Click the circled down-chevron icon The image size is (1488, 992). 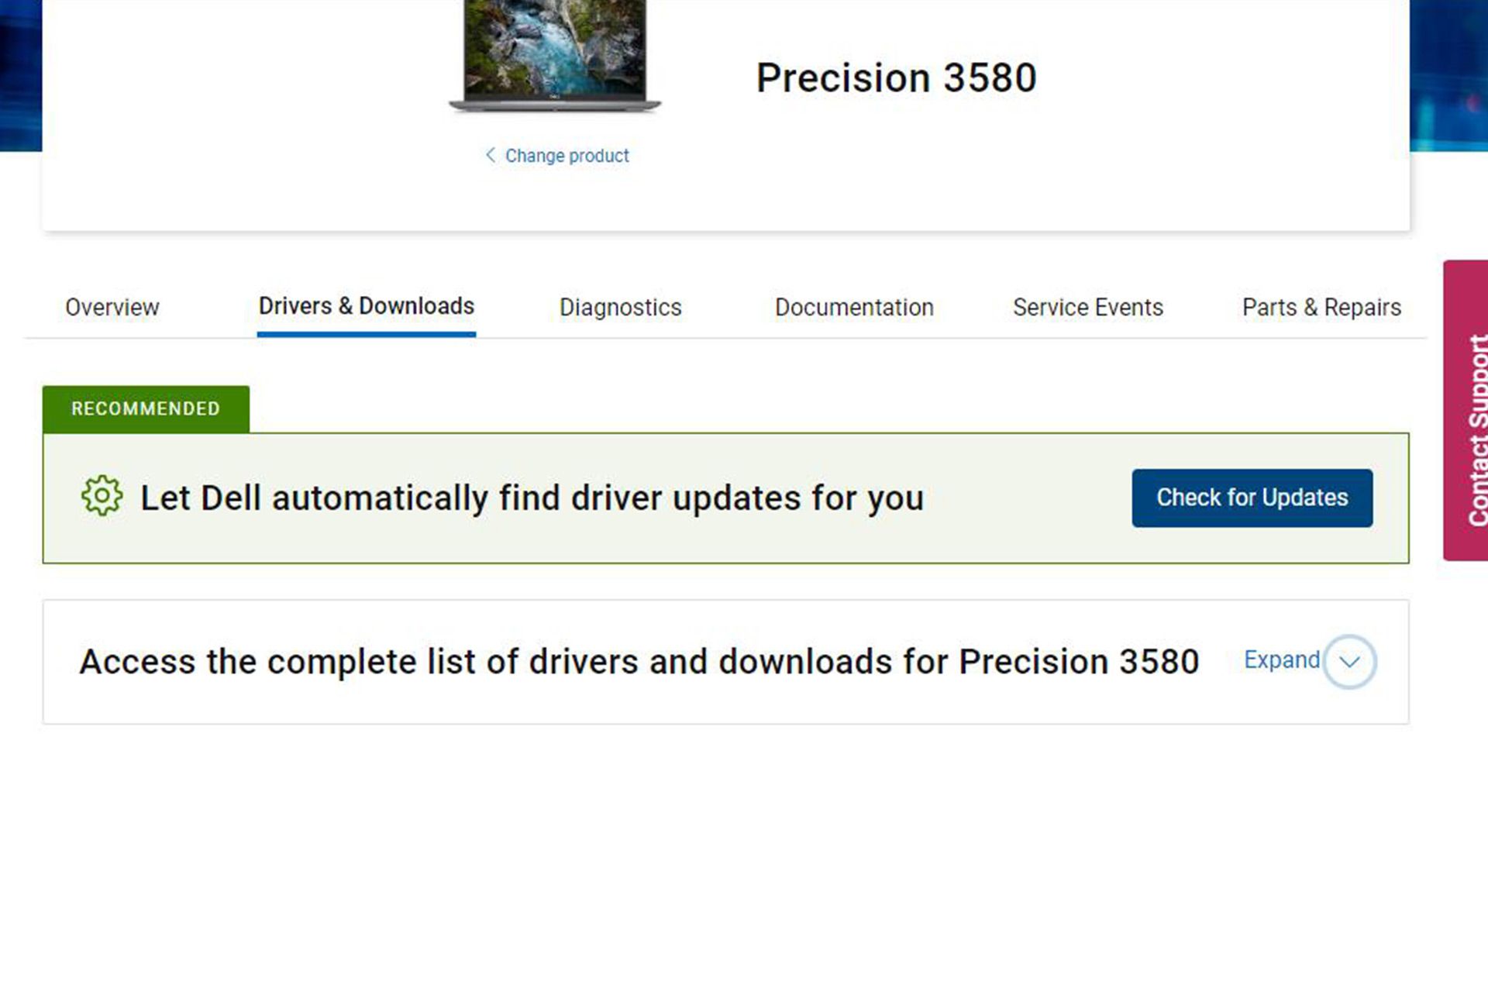click(1349, 662)
